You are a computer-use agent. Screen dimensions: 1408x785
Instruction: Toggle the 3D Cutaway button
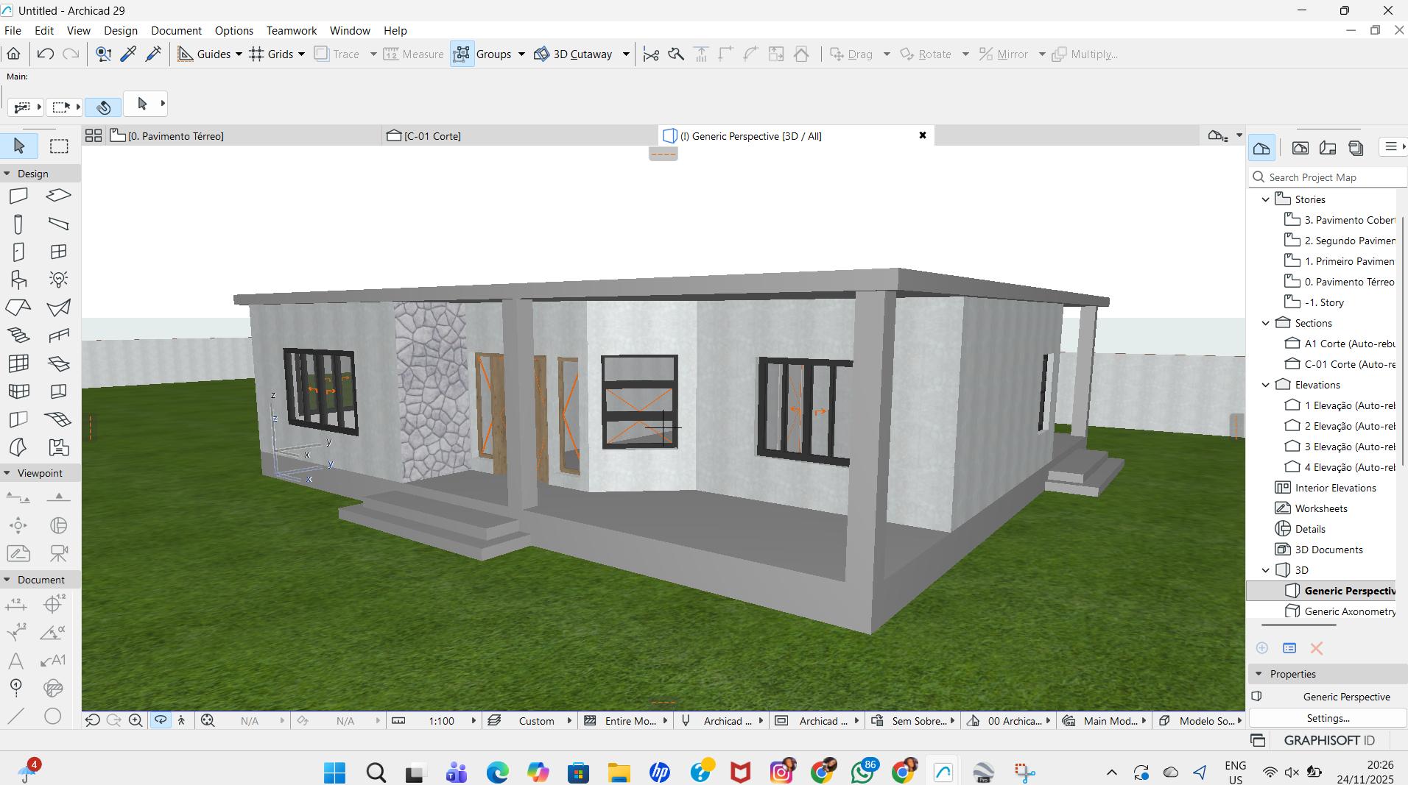pos(574,54)
